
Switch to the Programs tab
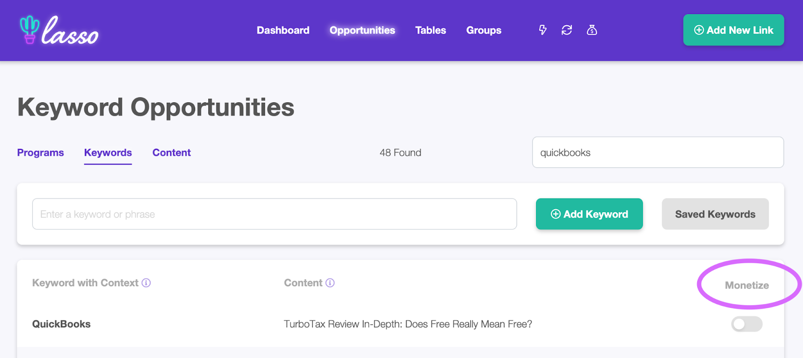click(41, 152)
